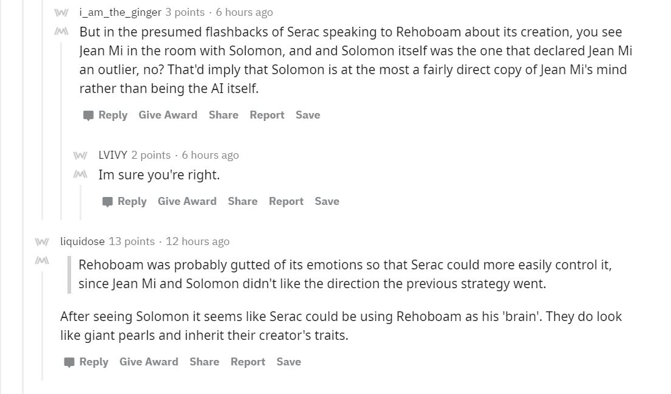Downvote LVIVY's comment

tap(80, 175)
